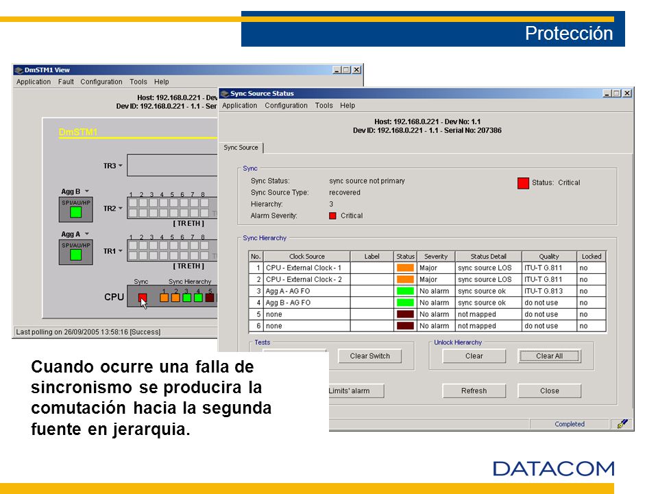Open Configuration menu in Sync Source Status window
Image resolution: width=658 pixels, height=494 pixels.
point(287,106)
